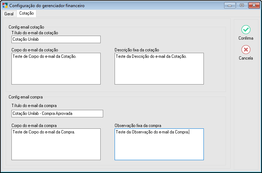262x173 pixels.
Task: Click the text 'Cotação Unilab - Compra Aprovada'
Action: [42, 113]
